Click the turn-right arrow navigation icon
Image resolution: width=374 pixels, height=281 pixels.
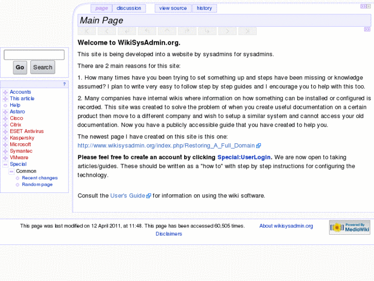pos(187,31)
